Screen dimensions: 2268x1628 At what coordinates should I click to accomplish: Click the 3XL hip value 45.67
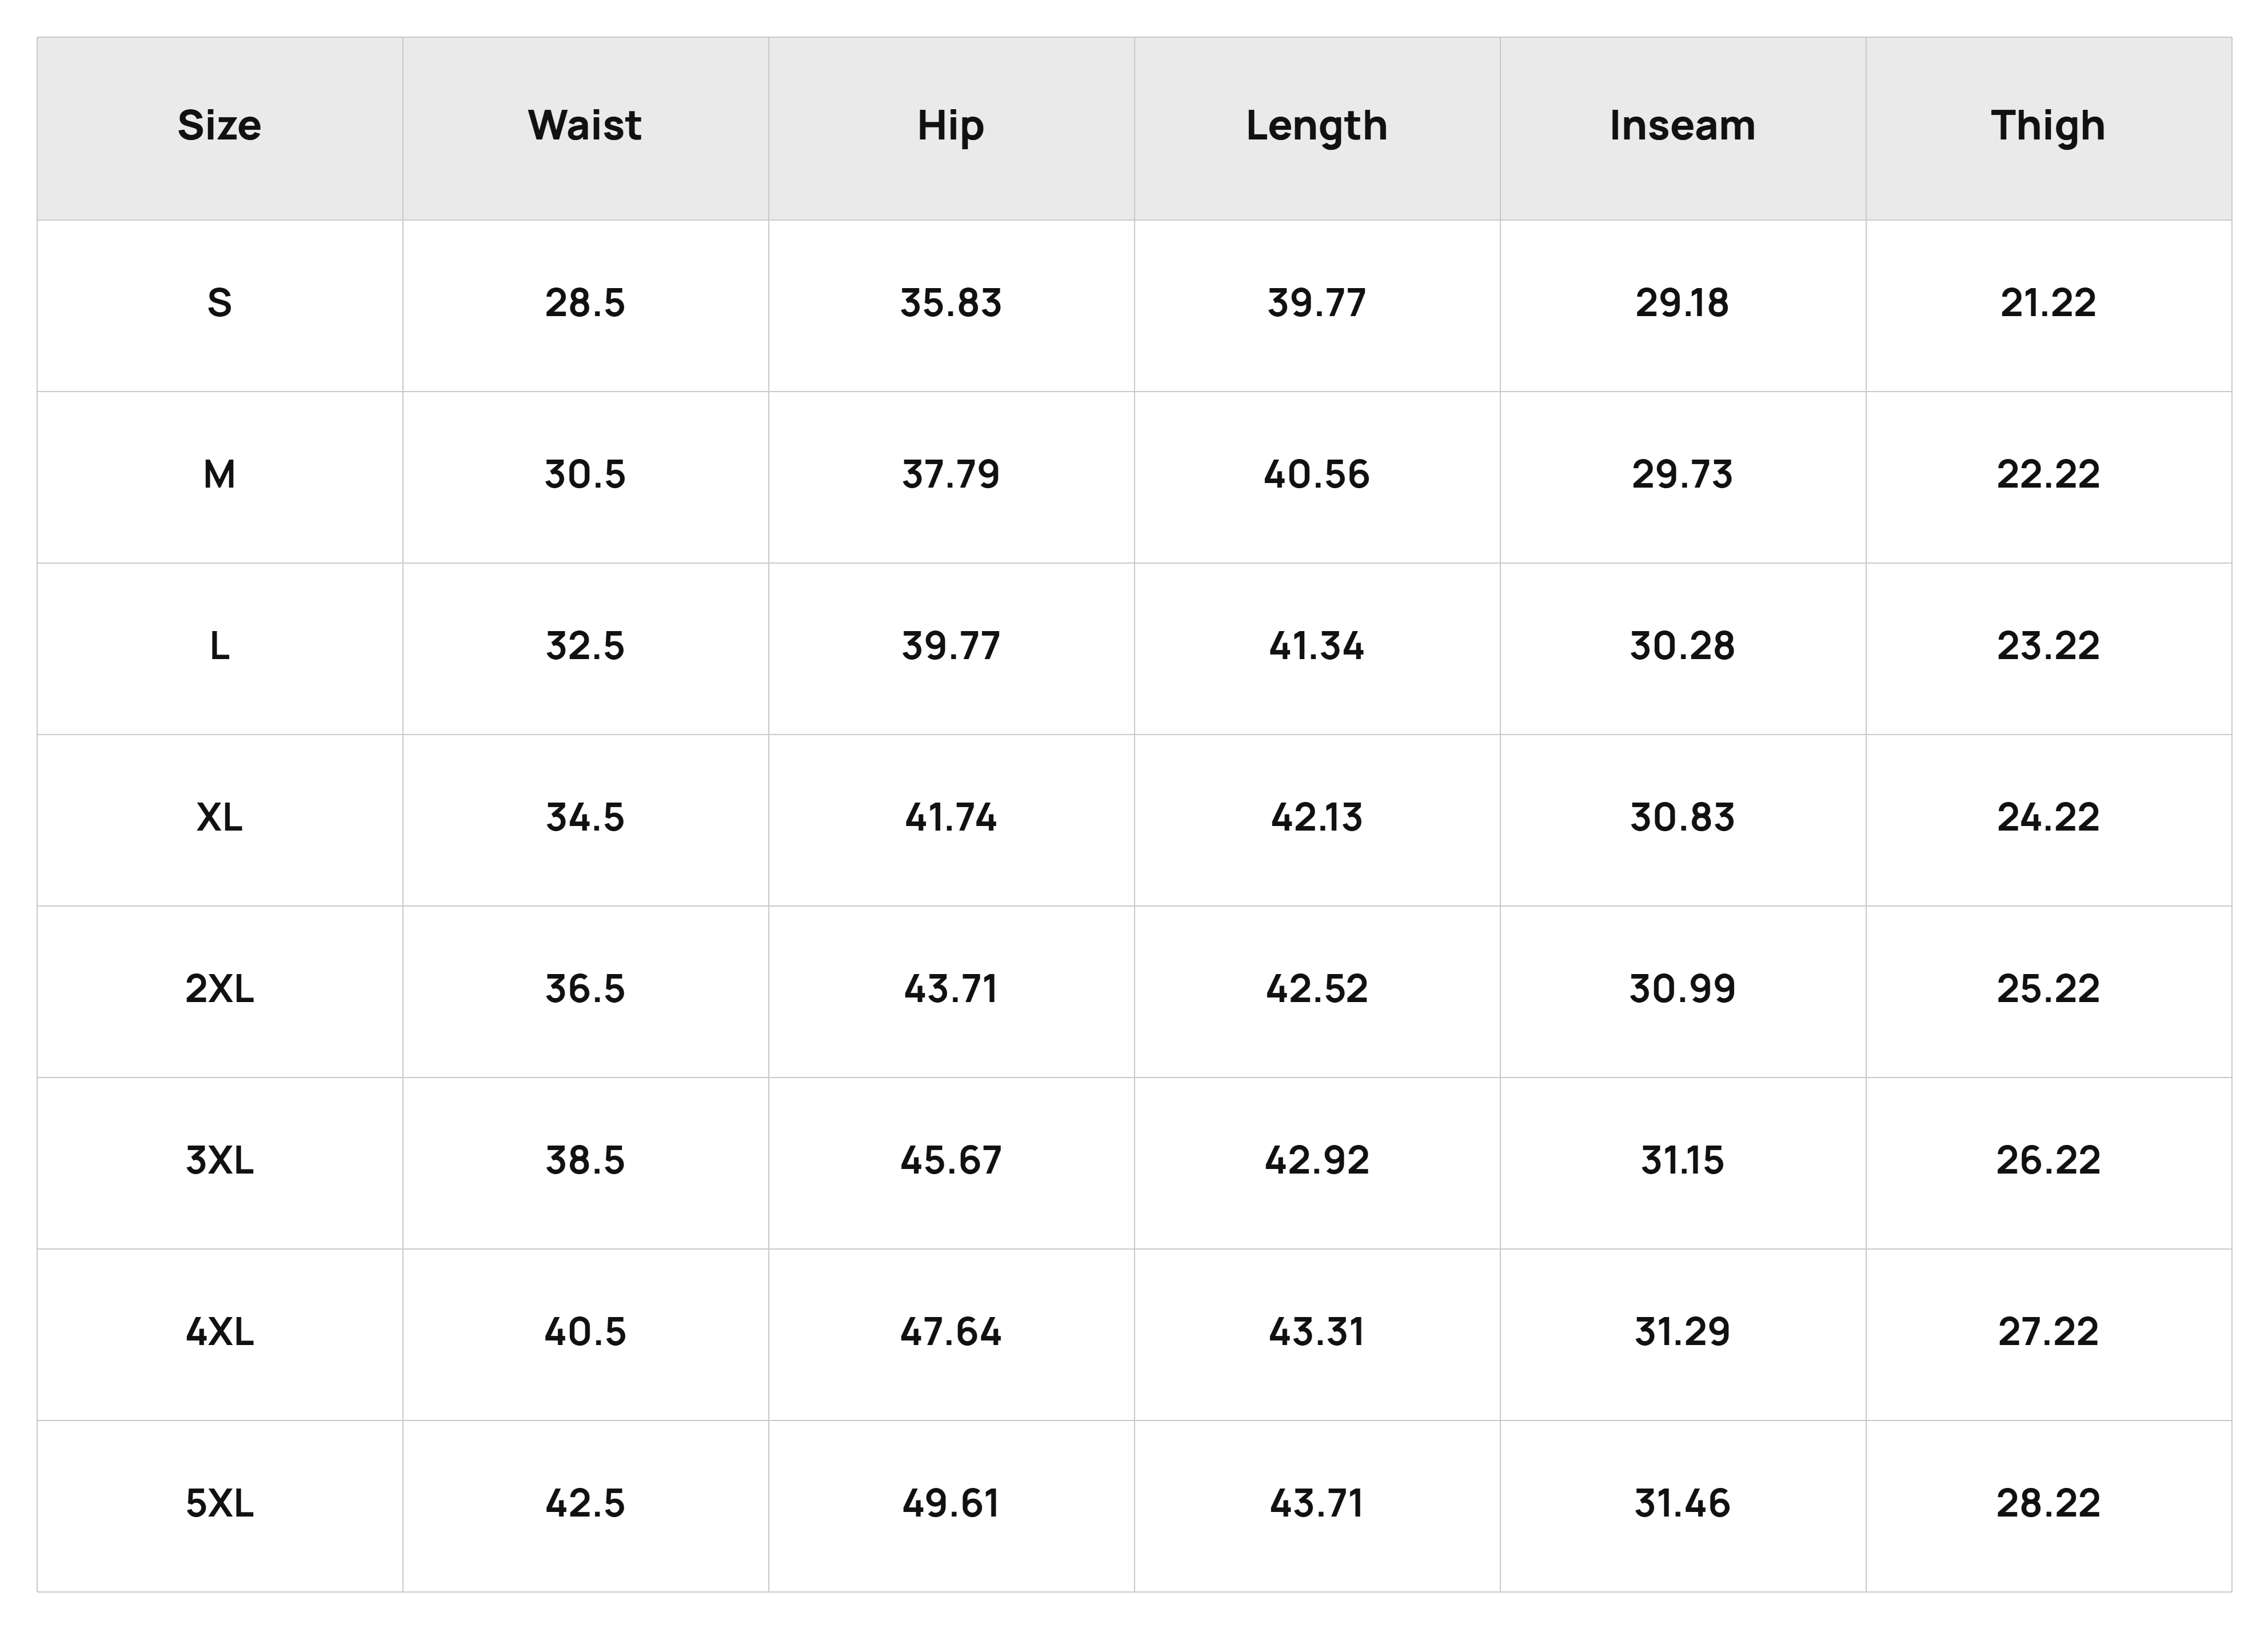(x=950, y=1161)
